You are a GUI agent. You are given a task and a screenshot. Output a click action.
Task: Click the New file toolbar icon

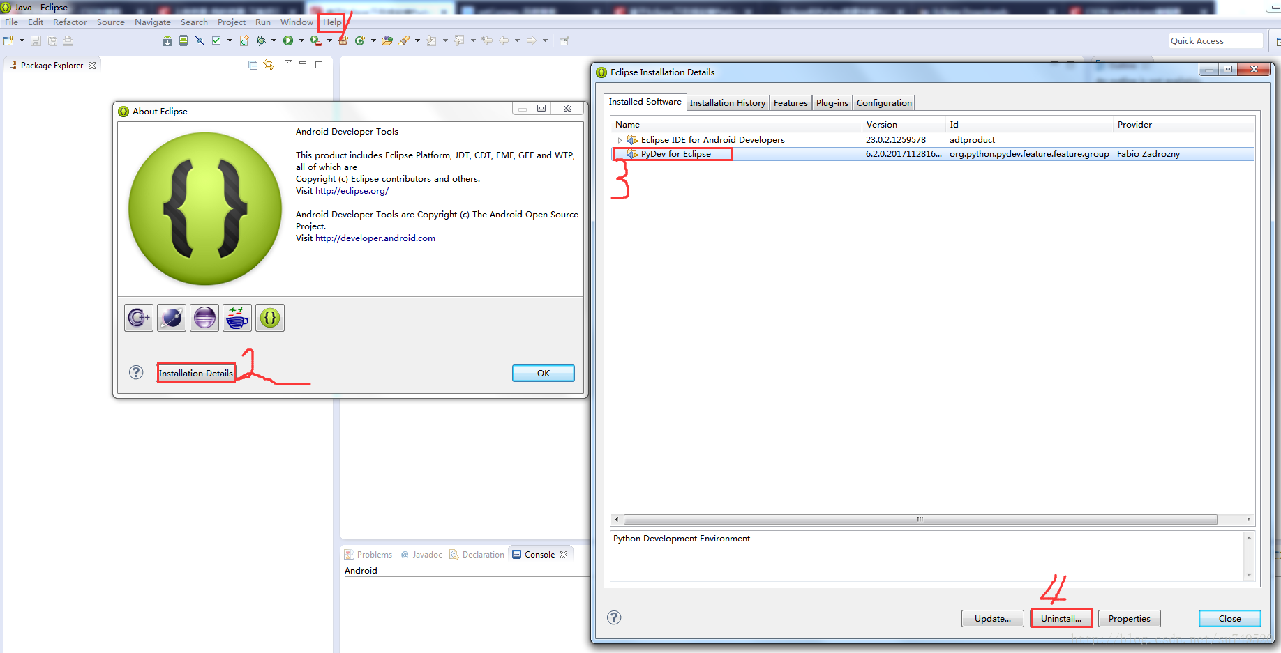tap(8, 40)
